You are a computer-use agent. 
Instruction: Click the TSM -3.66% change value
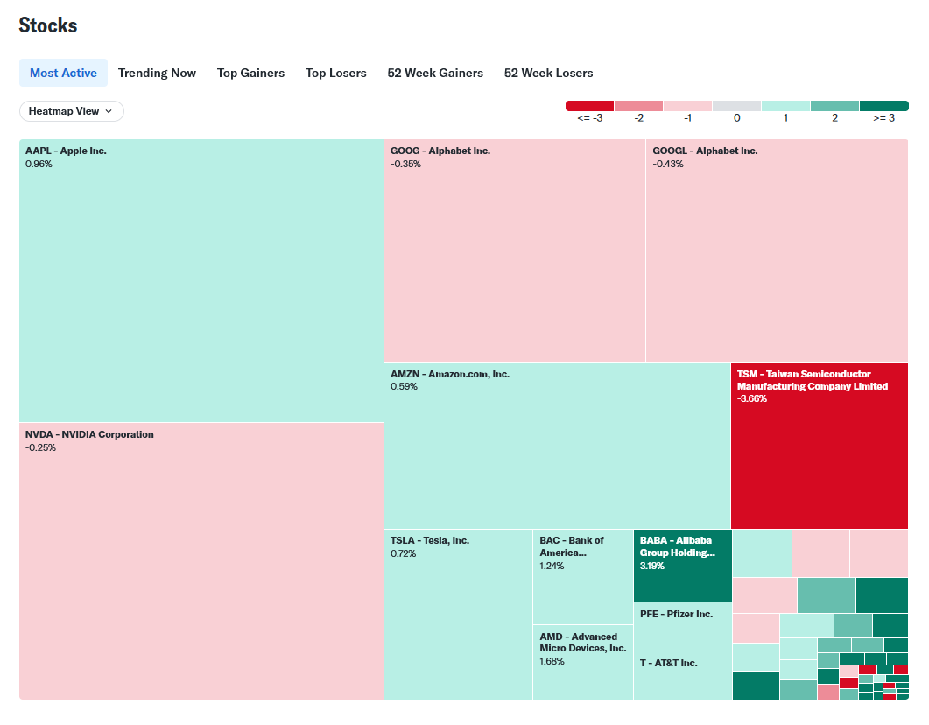752,398
